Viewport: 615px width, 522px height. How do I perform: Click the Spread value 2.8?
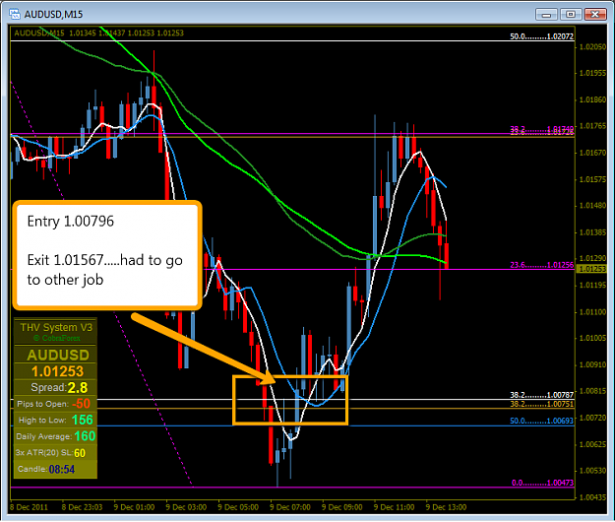click(x=78, y=388)
